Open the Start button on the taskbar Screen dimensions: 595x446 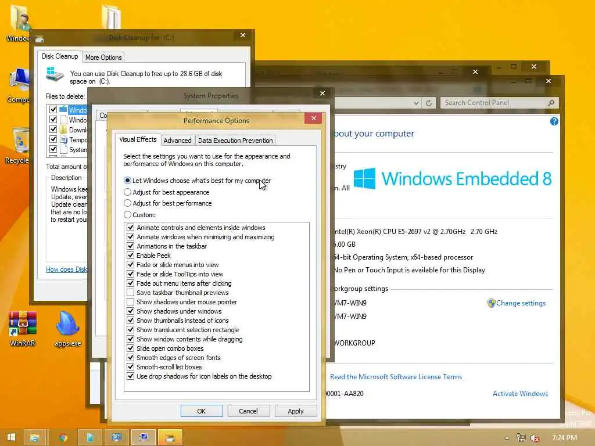12,437
